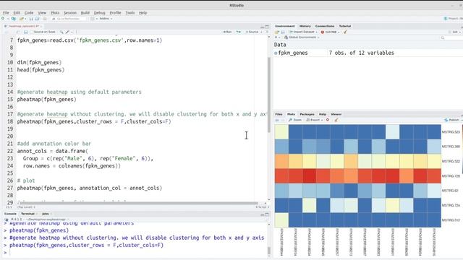The image size is (463, 260).
Task: Open the Code menu
Action: [x=29, y=13]
